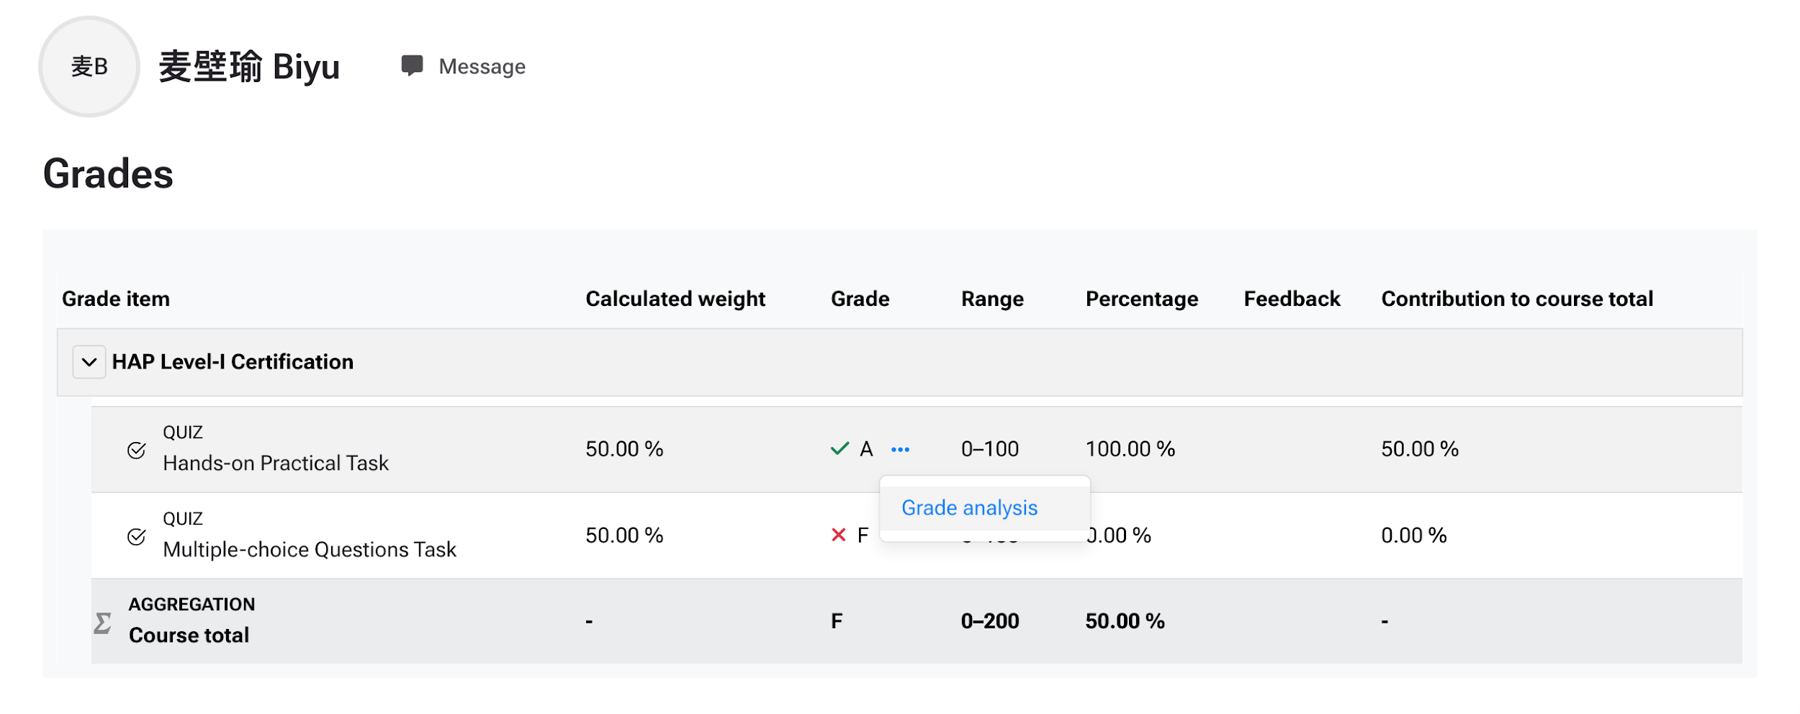Click the Course total row label
1800x714 pixels.
189,636
